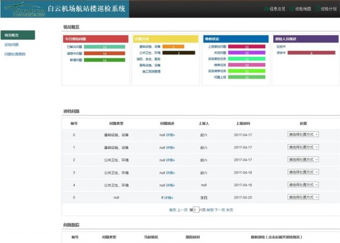
Task: Click the icon beside 巡检计划 in the header
Action: (318, 9)
